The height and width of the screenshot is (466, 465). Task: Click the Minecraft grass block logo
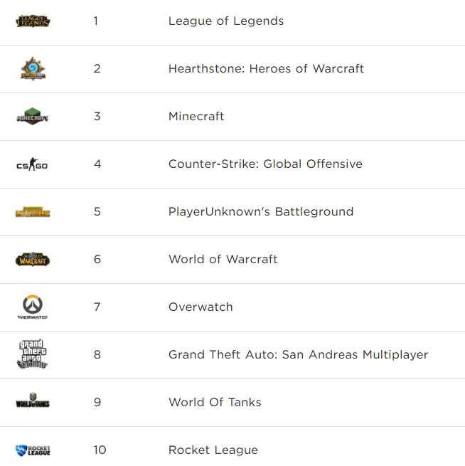tap(33, 116)
